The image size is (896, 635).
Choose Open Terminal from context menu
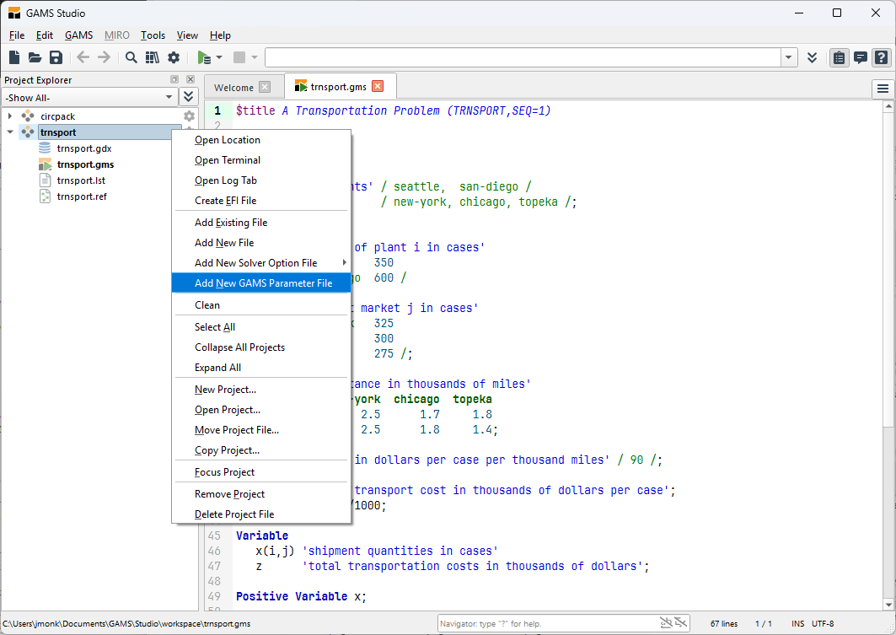coord(228,160)
